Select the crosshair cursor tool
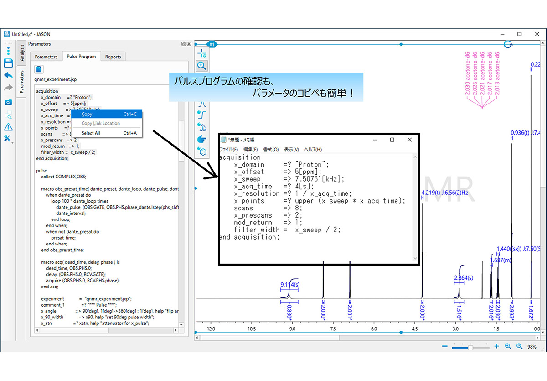 202,53
